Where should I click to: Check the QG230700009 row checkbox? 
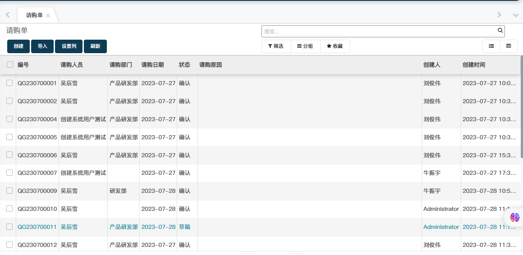click(9, 191)
